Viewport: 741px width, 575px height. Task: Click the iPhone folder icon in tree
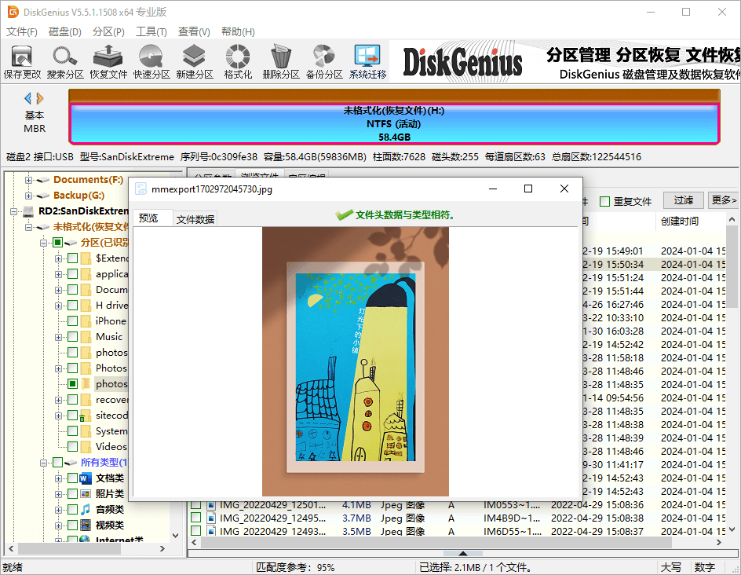pyautogui.click(x=86, y=321)
